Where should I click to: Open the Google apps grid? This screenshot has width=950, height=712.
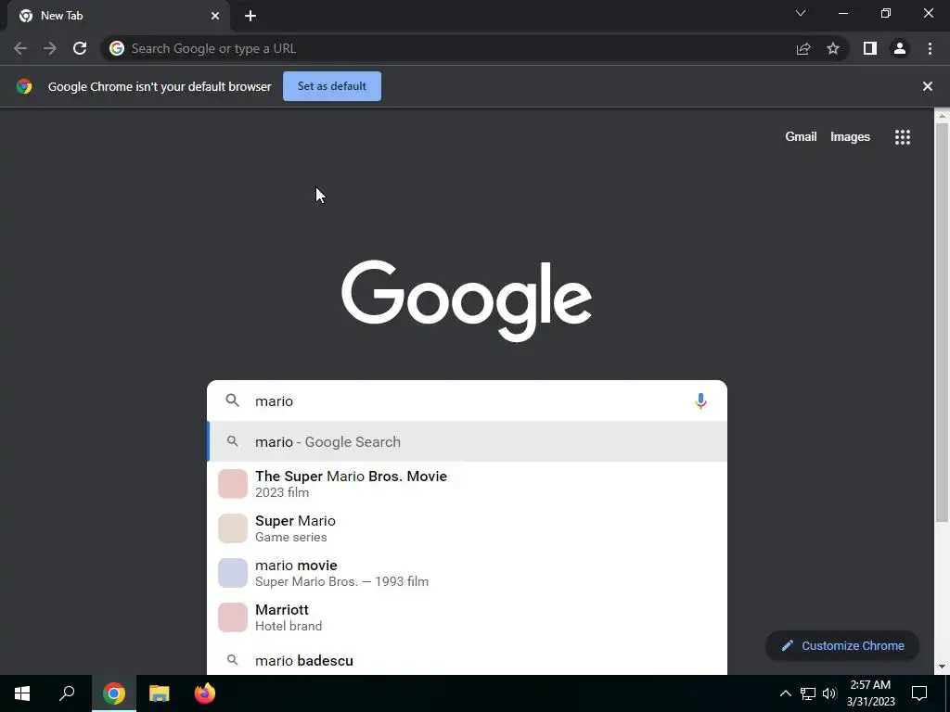[x=903, y=137]
